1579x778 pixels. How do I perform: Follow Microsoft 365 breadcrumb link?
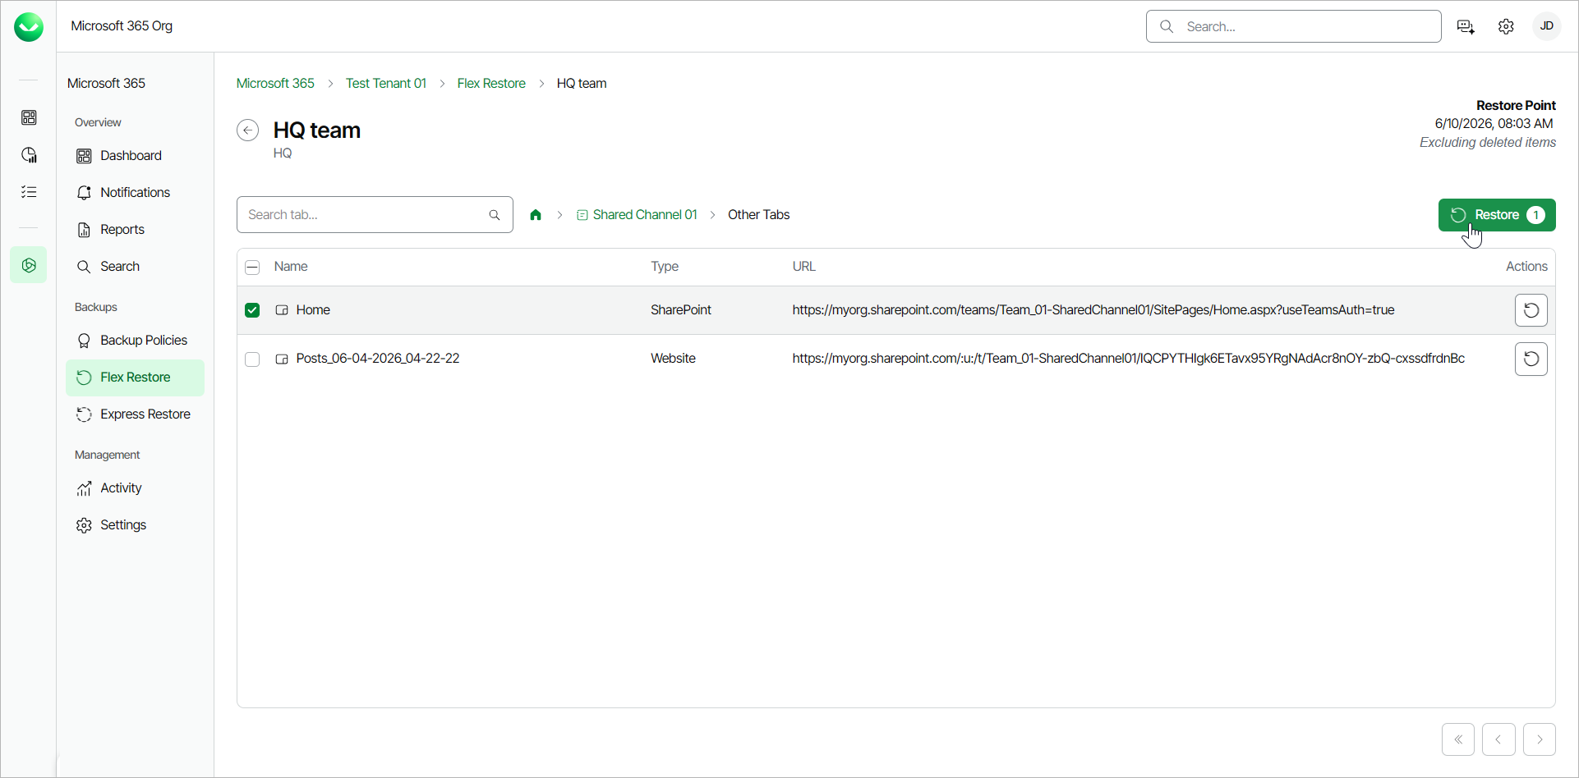(275, 83)
